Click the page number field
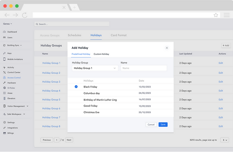This screenshot has height=152, width=233. click(57, 140)
